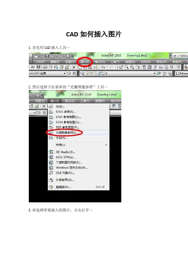Click the Save icon in Quick Access toolbar
Screen dimensions: 188x266
pos(47,56)
